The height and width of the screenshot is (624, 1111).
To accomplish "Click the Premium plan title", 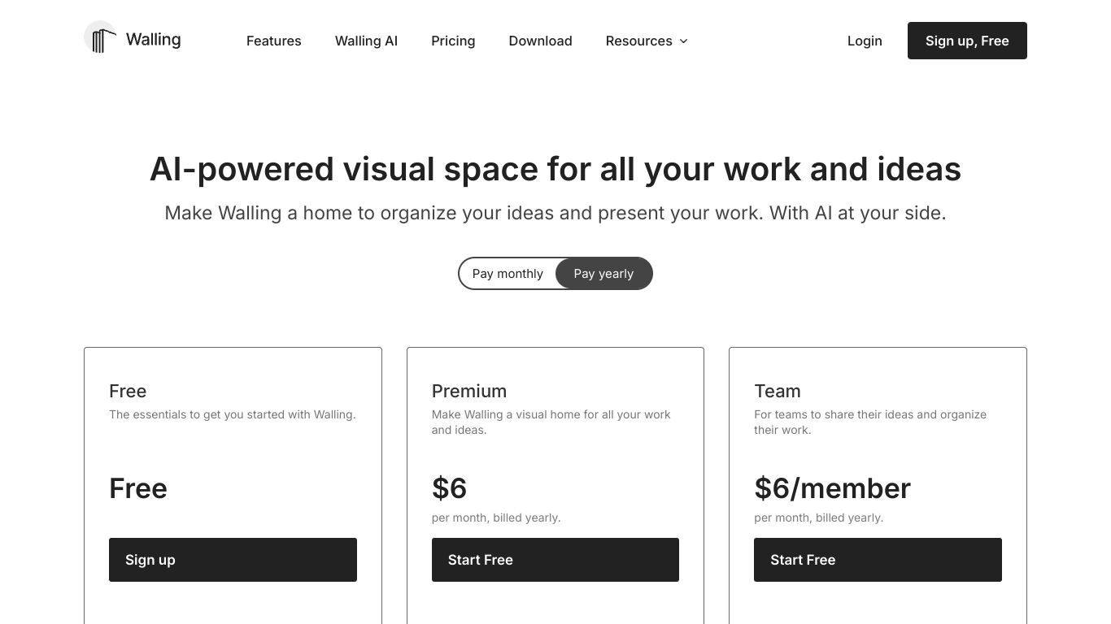I will 469,391.
